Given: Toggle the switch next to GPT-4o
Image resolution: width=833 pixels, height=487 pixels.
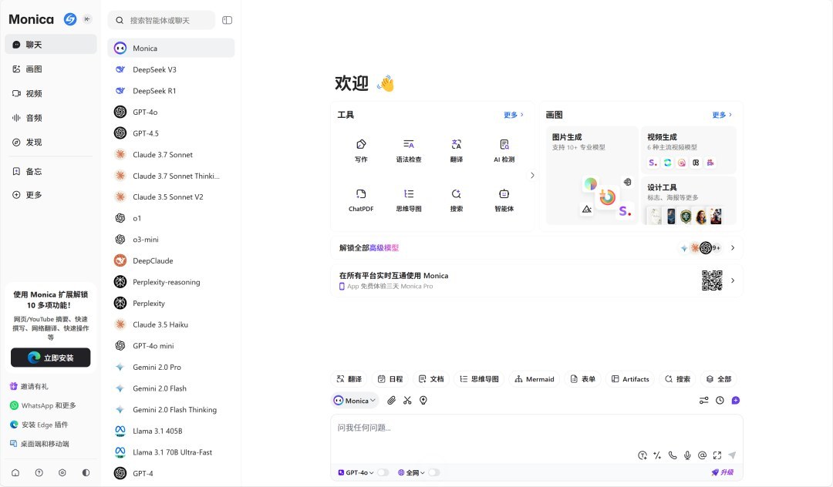Looking at the screenshot, I should pyautogui.click(x=383, y=472).
